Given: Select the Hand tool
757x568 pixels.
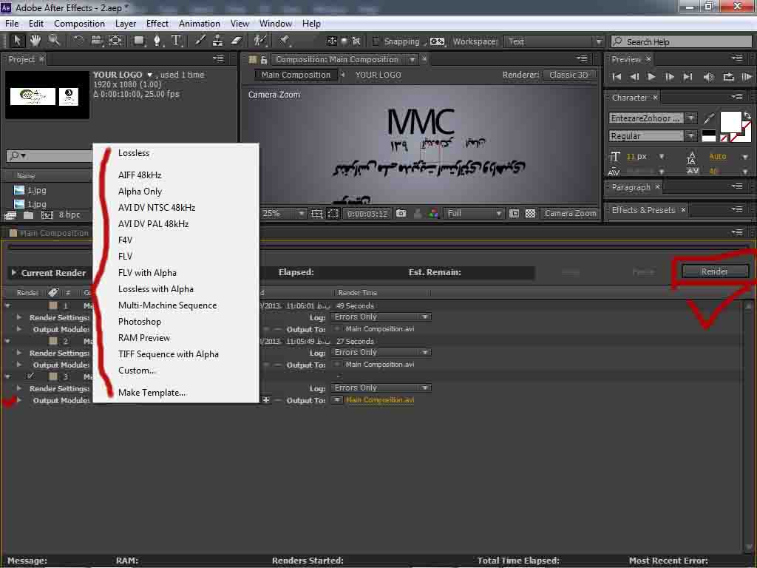Looking at the screenshot, I should (35, 41).
